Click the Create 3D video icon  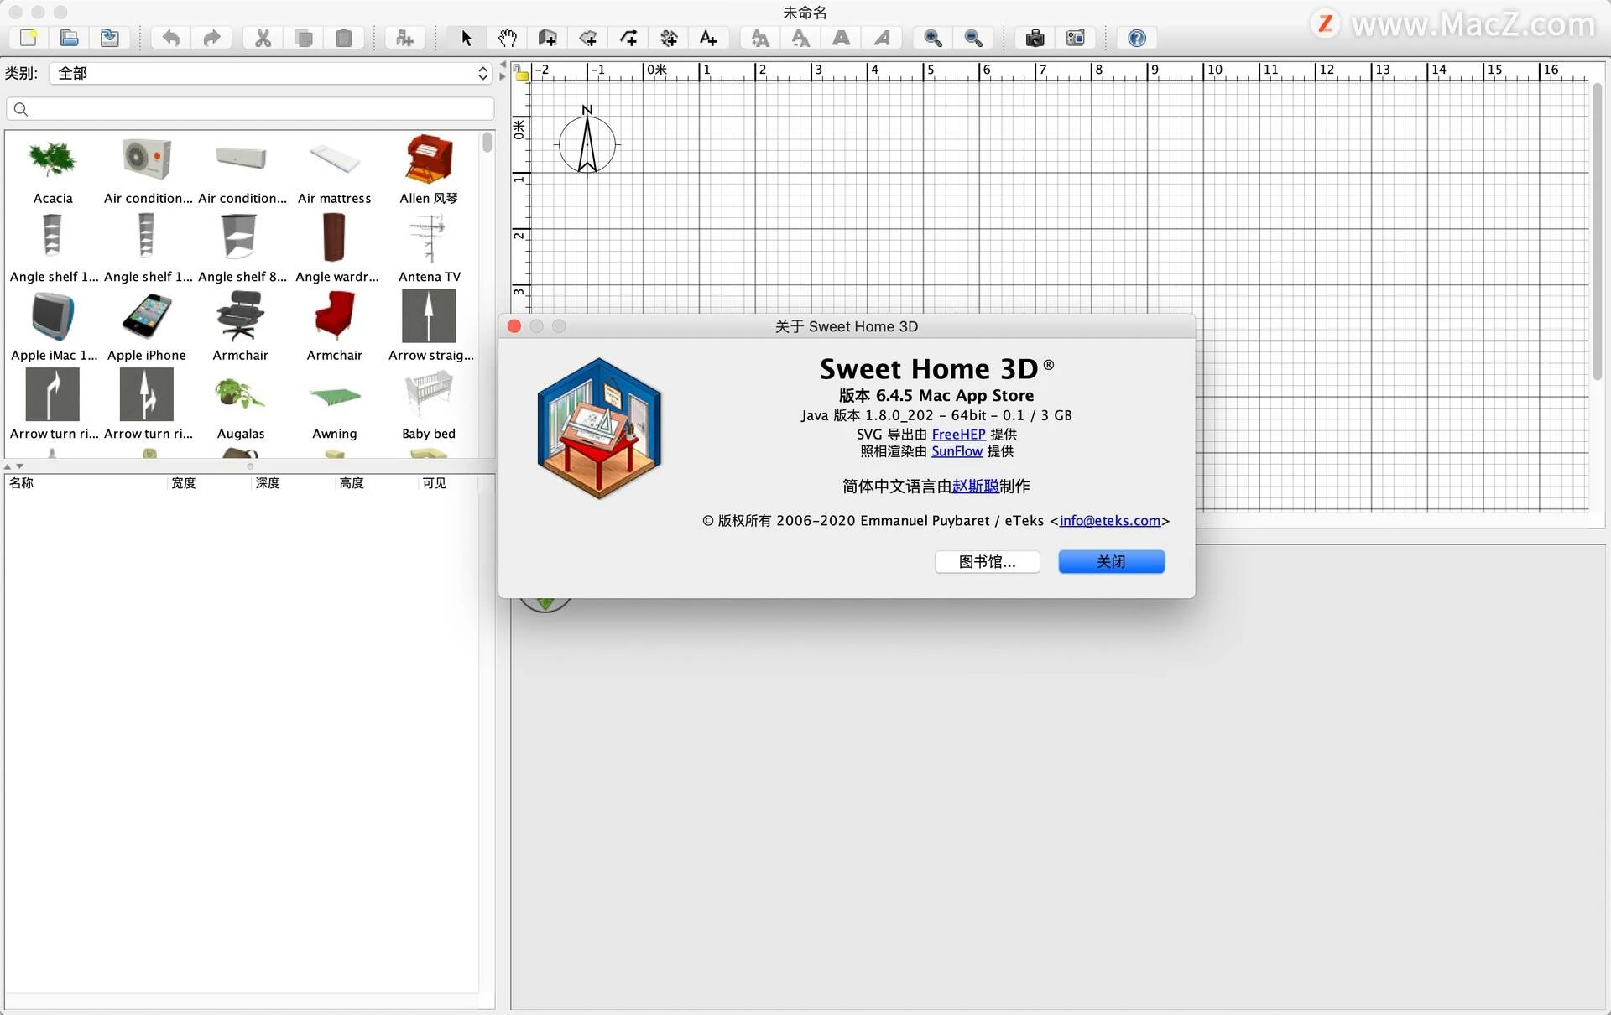point(1076,38)
